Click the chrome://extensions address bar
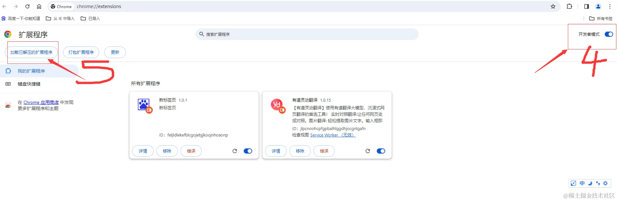617x201 pixels. point(304,6)
